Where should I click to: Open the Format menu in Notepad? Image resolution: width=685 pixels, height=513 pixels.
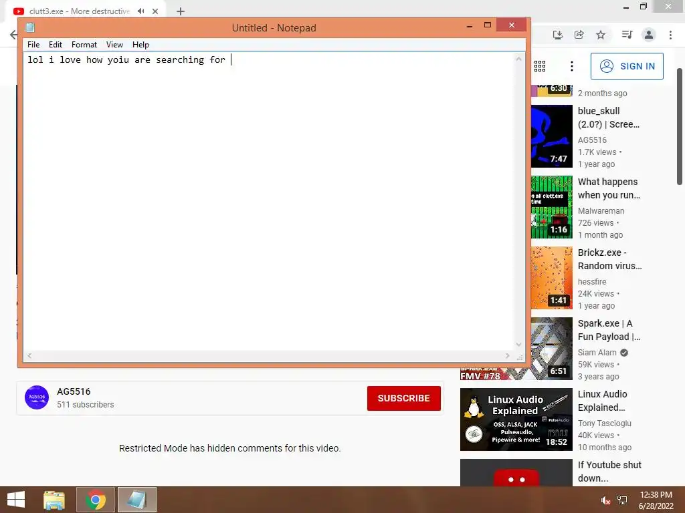click(x=84, y=45)
